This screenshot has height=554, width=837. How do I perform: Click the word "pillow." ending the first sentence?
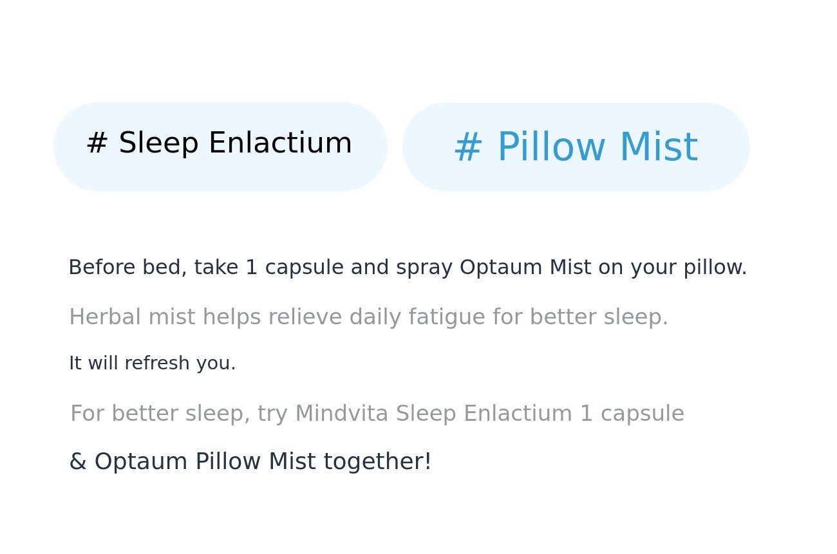(715, 267)
